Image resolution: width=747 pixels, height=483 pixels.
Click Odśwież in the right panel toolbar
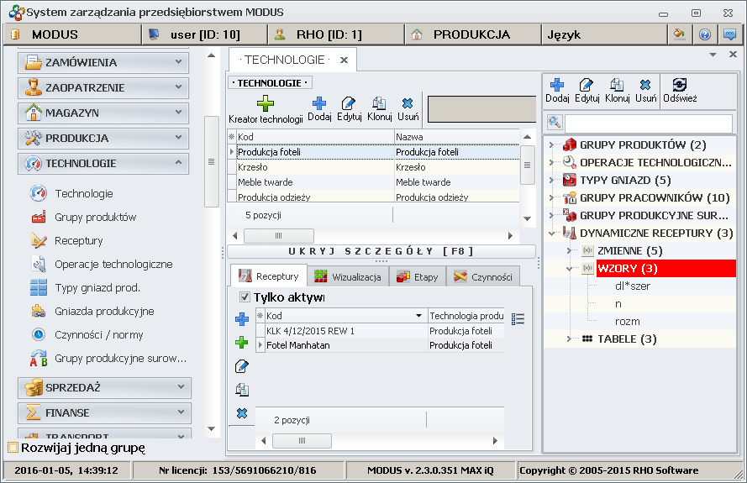(679, 90)
